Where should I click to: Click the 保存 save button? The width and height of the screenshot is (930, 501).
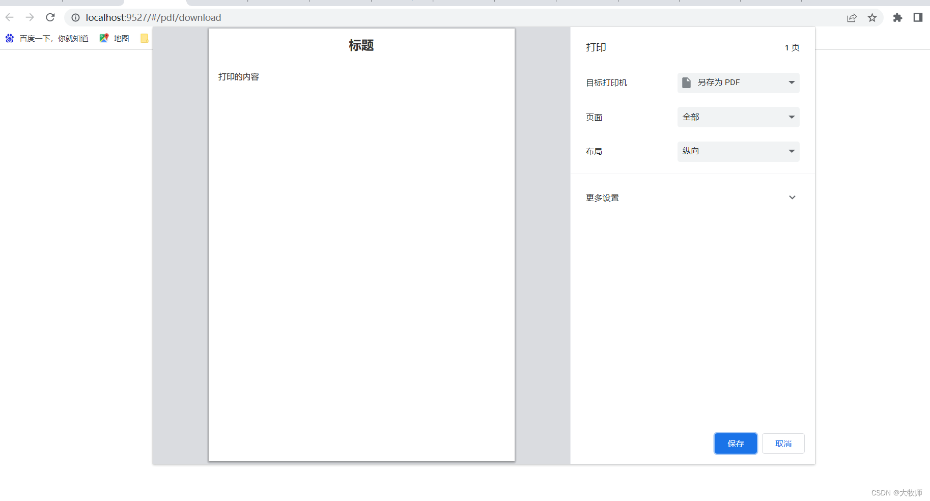pyautogui.click(x=735, y=443)
